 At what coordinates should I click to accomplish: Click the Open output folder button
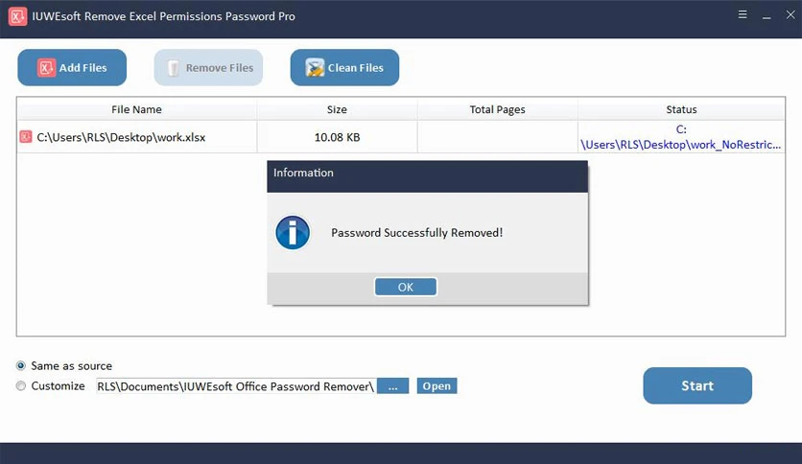point(436,385)
